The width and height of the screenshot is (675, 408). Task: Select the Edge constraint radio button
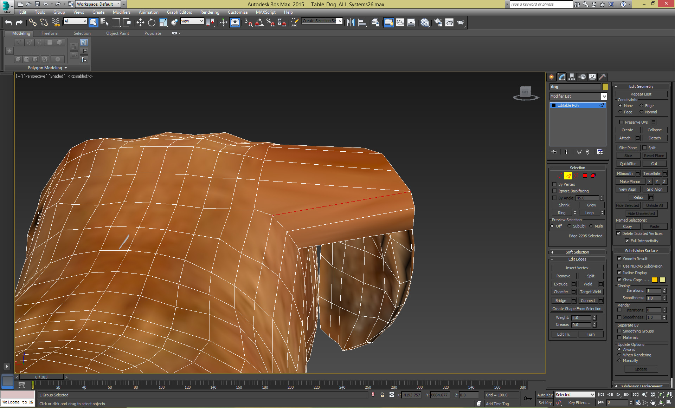(641, 105)
